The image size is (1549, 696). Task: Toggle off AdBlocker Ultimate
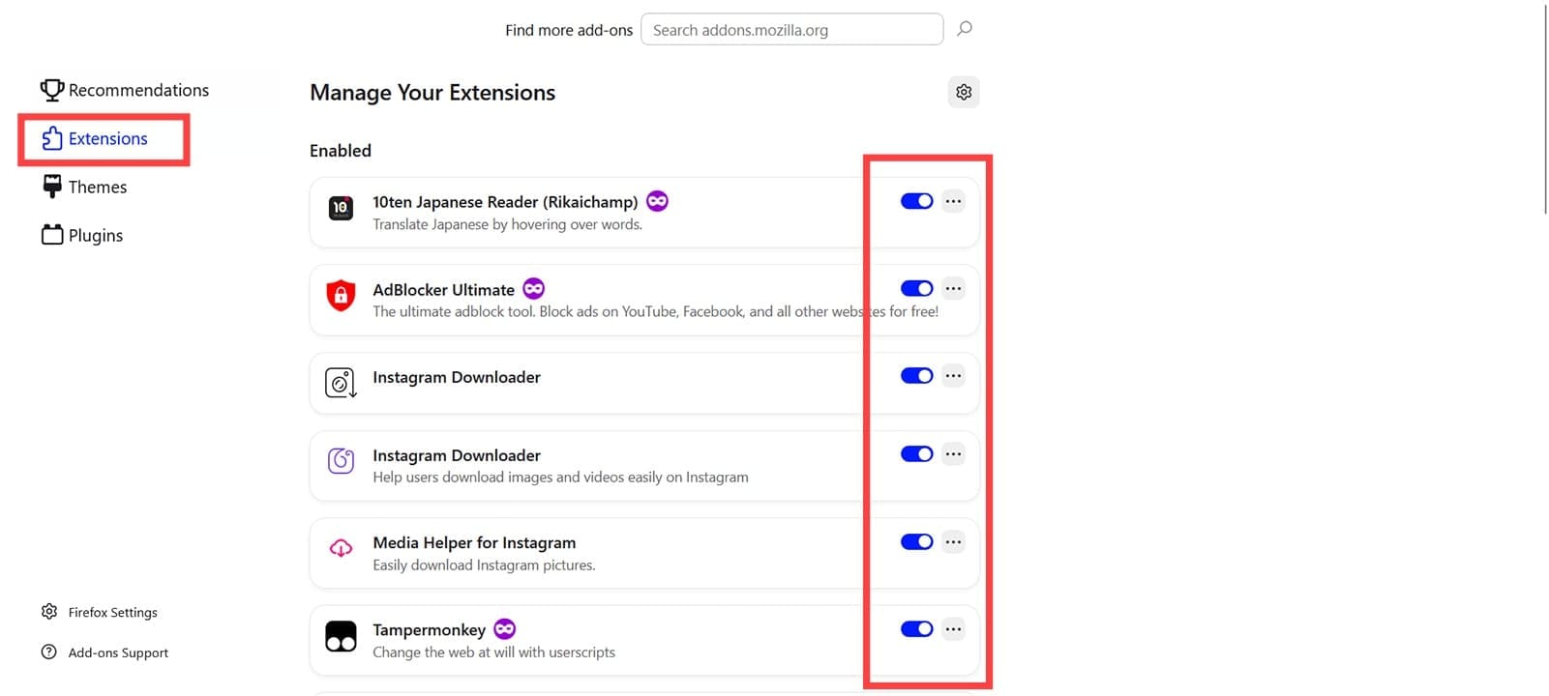[x=916, y=288]
